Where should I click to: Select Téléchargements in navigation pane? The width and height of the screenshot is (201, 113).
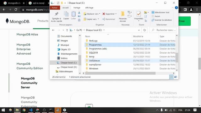(67, 54)
